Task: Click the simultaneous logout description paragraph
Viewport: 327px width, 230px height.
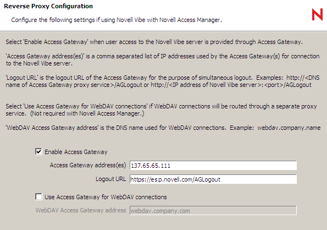Action: [x=163, y=81]
